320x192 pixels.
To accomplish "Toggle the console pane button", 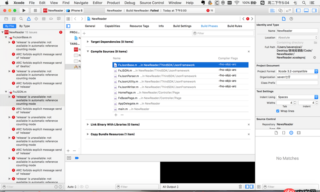I will coord(252,187).
